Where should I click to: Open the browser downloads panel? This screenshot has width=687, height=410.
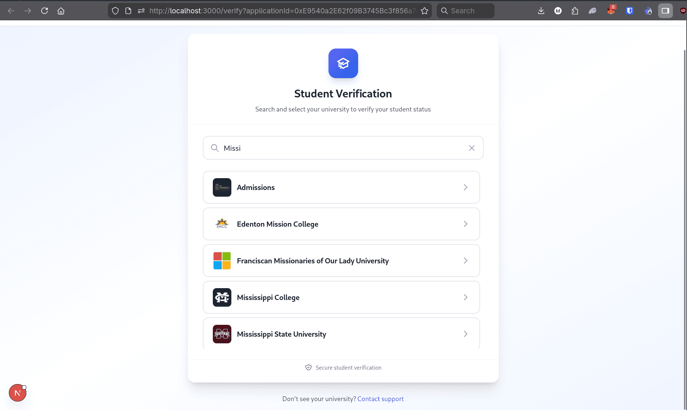(541, 11)
